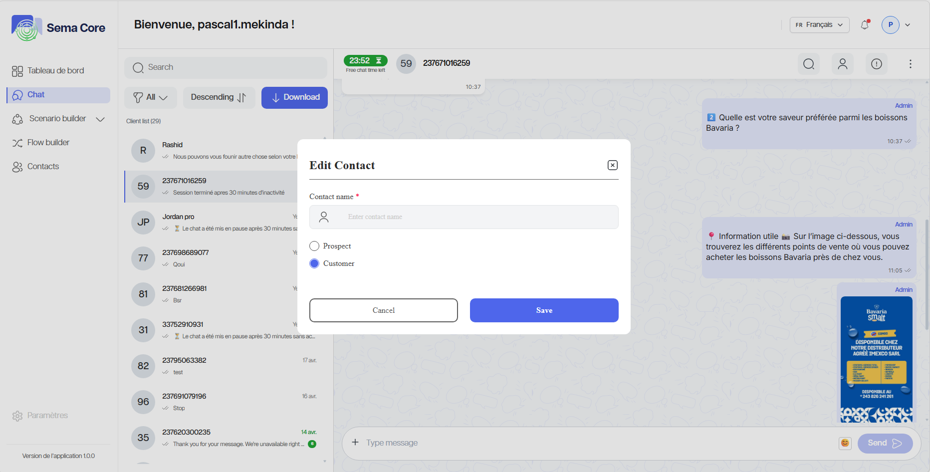
Task: Open the three-dot chat options menu
Action: [x=911, y=64]
